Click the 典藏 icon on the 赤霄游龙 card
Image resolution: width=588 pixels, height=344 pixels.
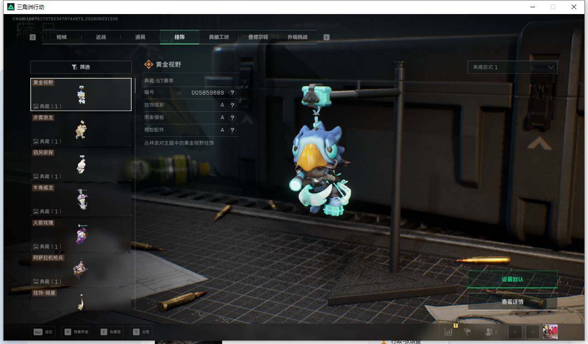tap(36, 141)
